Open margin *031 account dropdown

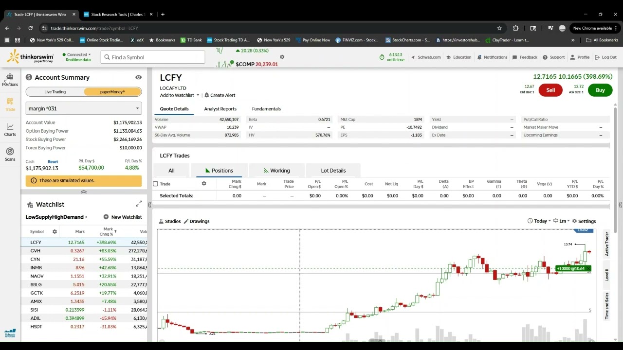84,108
